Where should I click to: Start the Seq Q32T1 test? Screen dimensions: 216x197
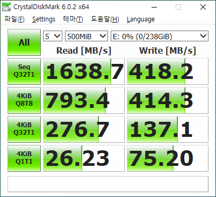point(24,71)
